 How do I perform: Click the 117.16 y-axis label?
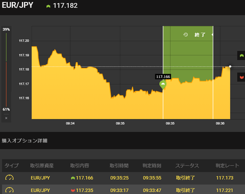24,98
